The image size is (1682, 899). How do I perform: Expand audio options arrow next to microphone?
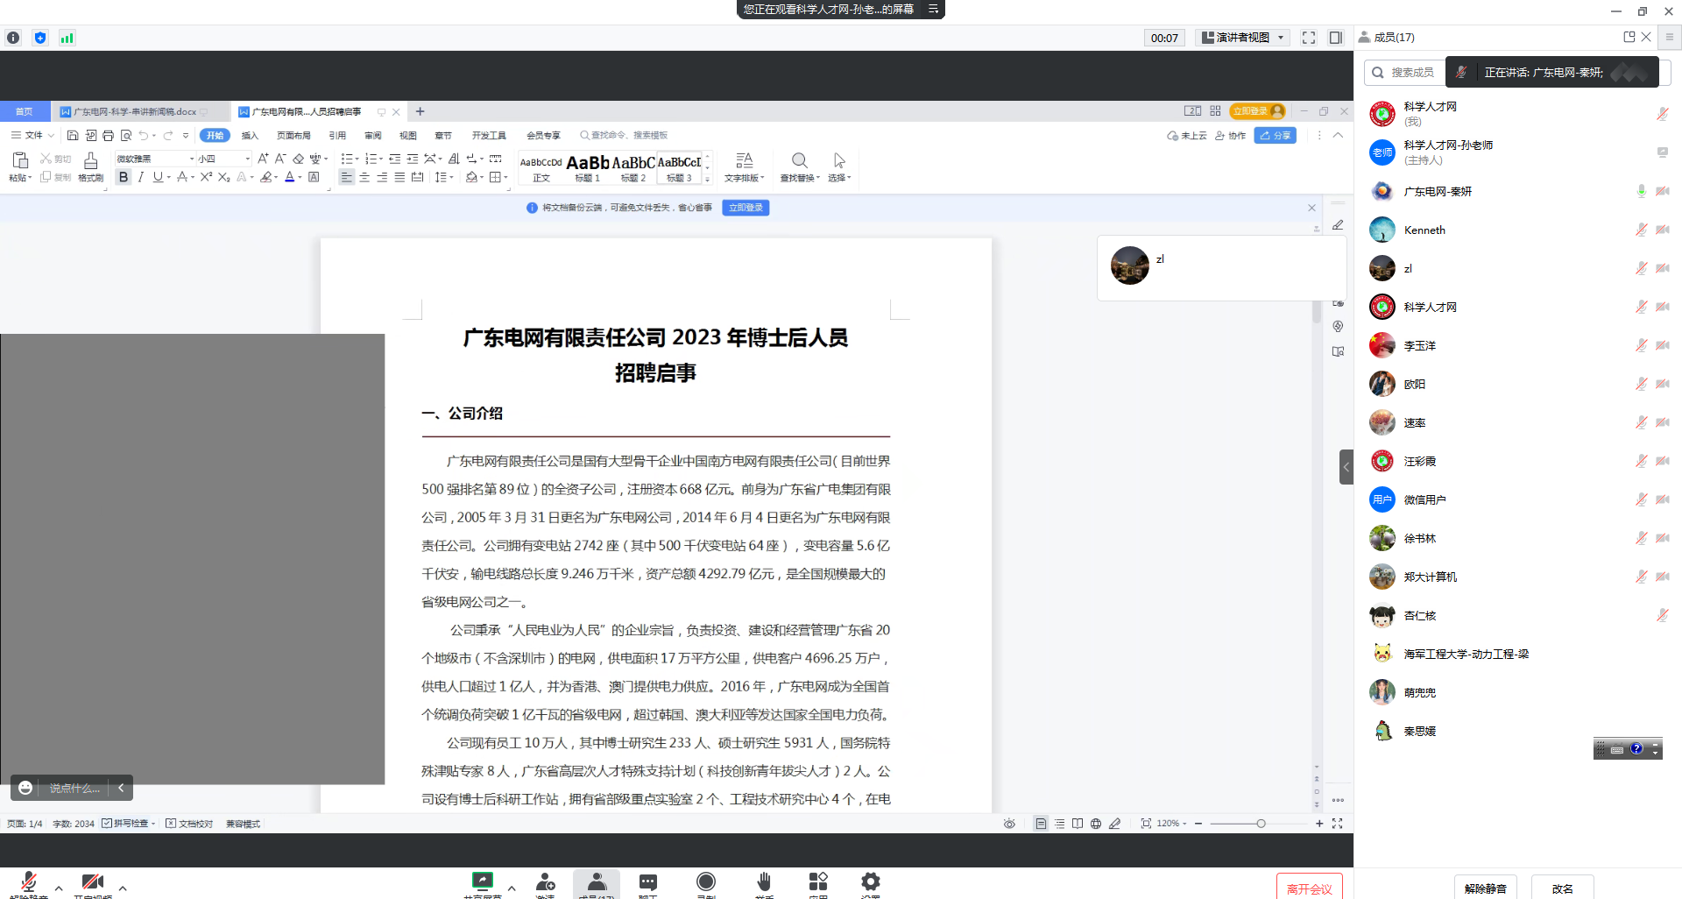59,888
